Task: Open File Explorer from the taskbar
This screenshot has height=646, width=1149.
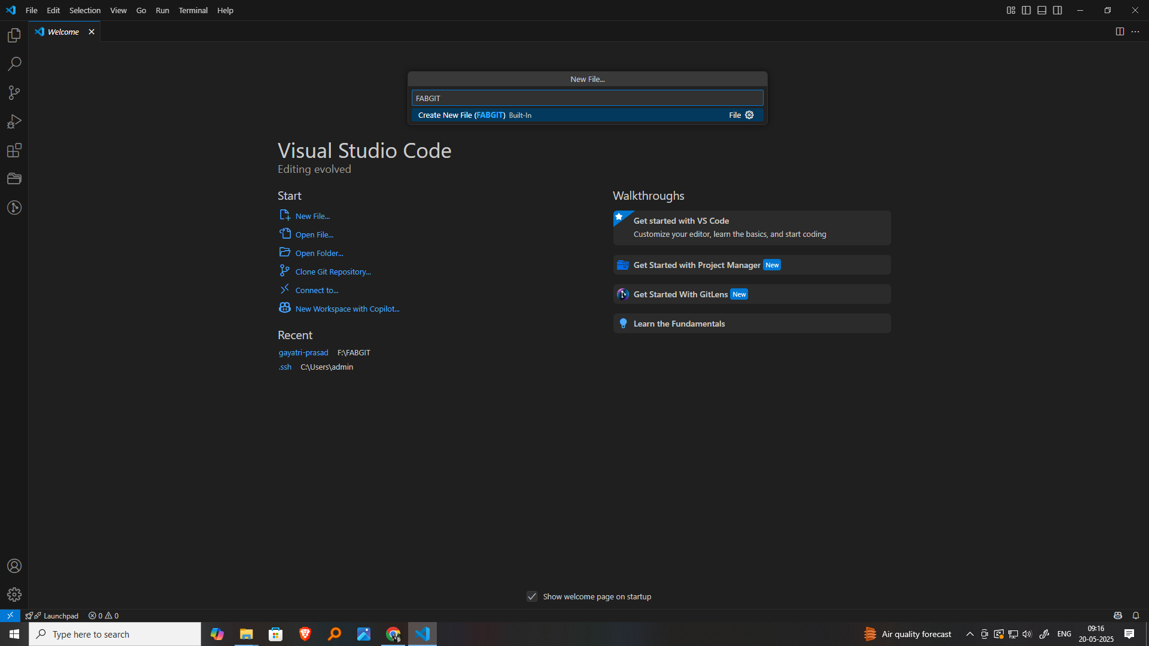Action: click(x=246, y=634)
